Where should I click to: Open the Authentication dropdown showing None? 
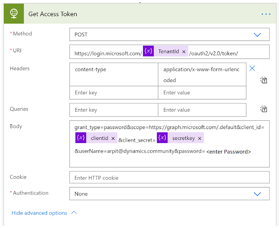point(169,194)
